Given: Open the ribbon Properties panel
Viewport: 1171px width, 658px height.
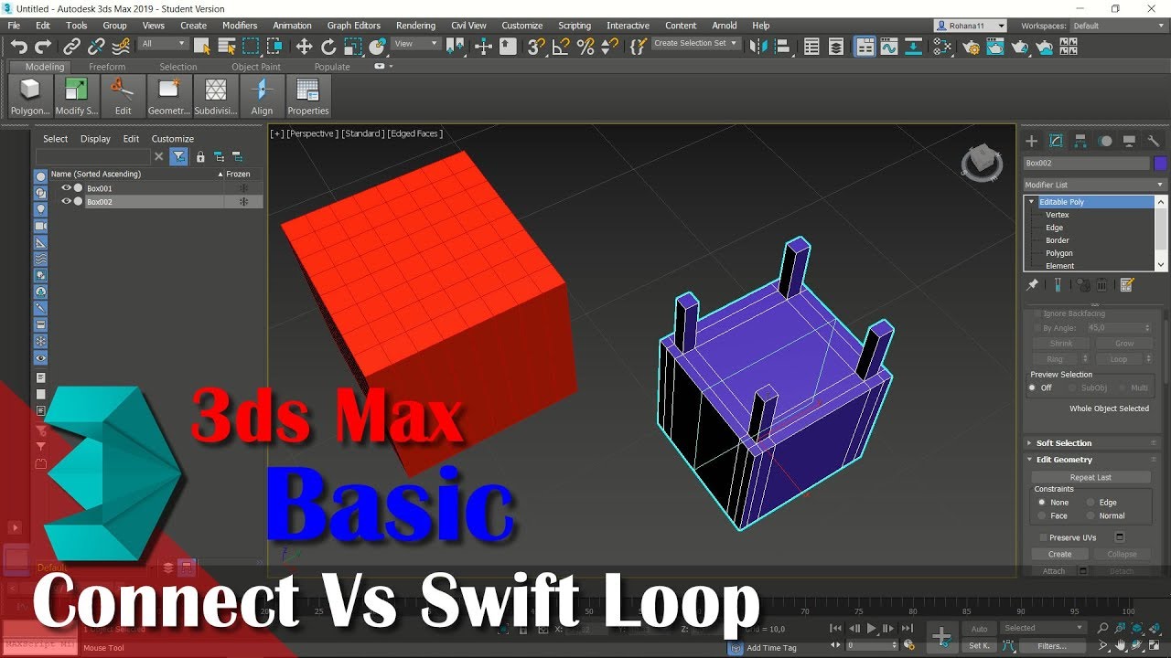Looking at the screenshot, I should (308, 97).
